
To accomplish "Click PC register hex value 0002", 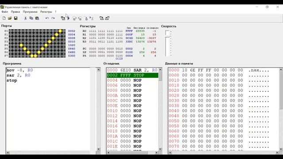I will 129,49.
